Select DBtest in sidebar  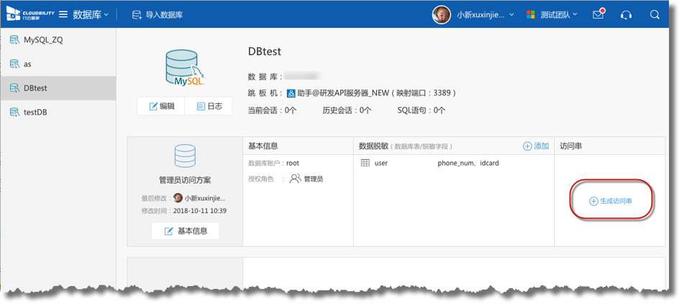[58, 88]
